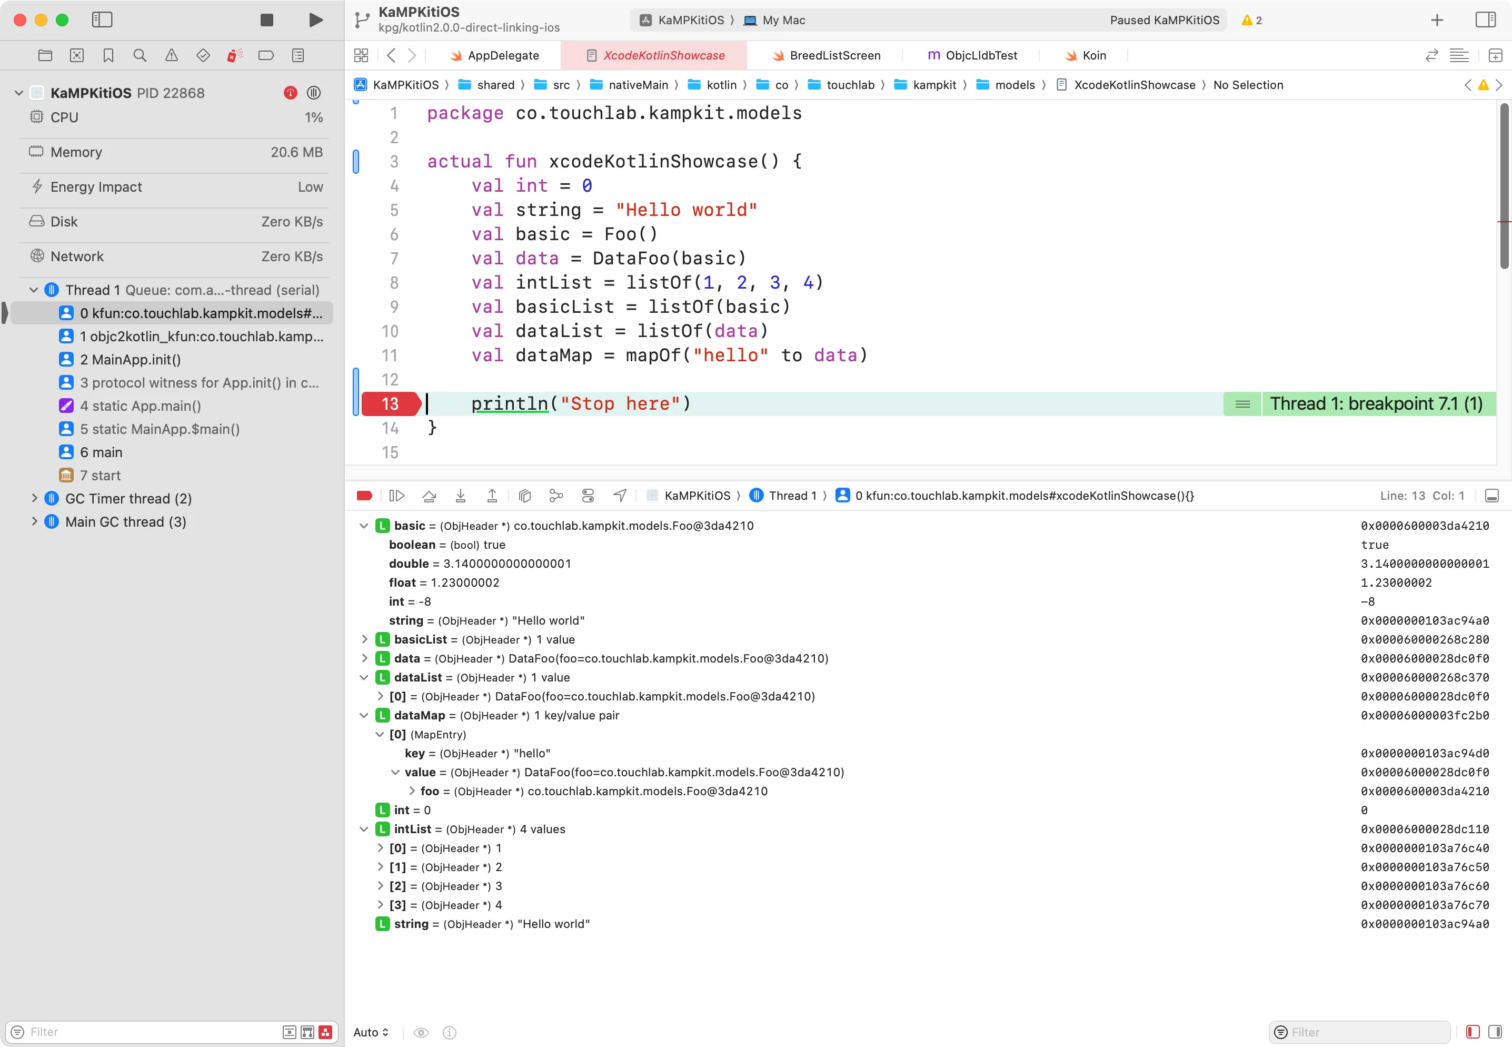Collapse the KaMPKitiOS process tree
This screenshot has width=1512, height=1047.
click(x=19, y=93)
